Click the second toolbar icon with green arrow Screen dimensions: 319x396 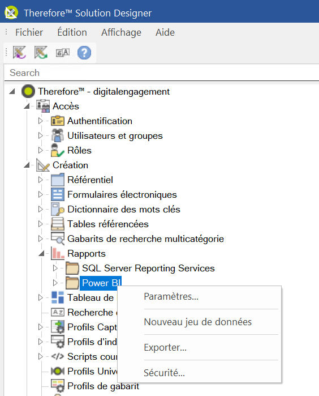coord(41,53)
